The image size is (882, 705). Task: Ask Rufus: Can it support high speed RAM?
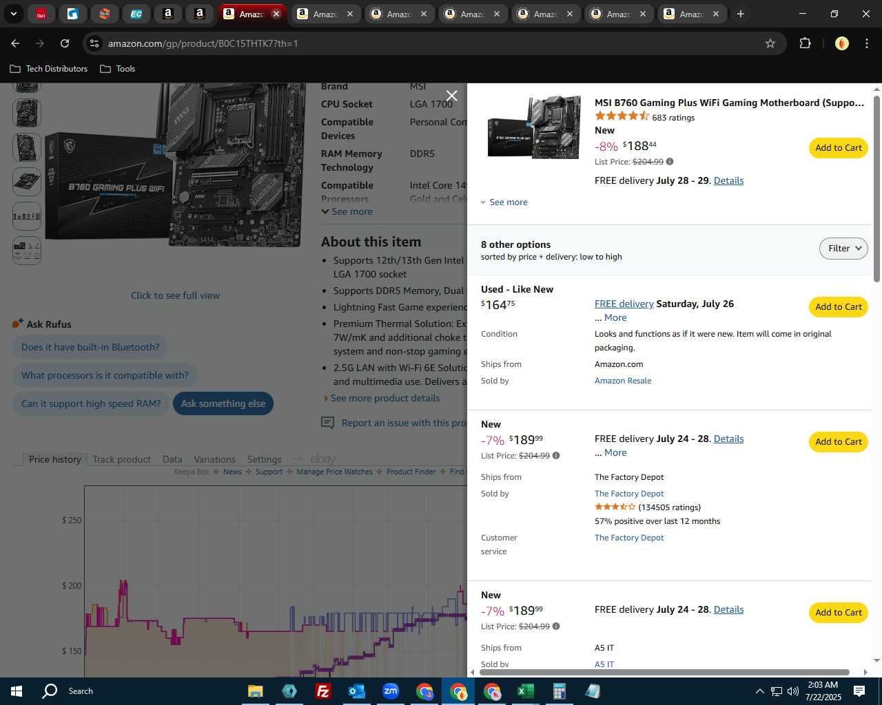click(x=91, y=403)
